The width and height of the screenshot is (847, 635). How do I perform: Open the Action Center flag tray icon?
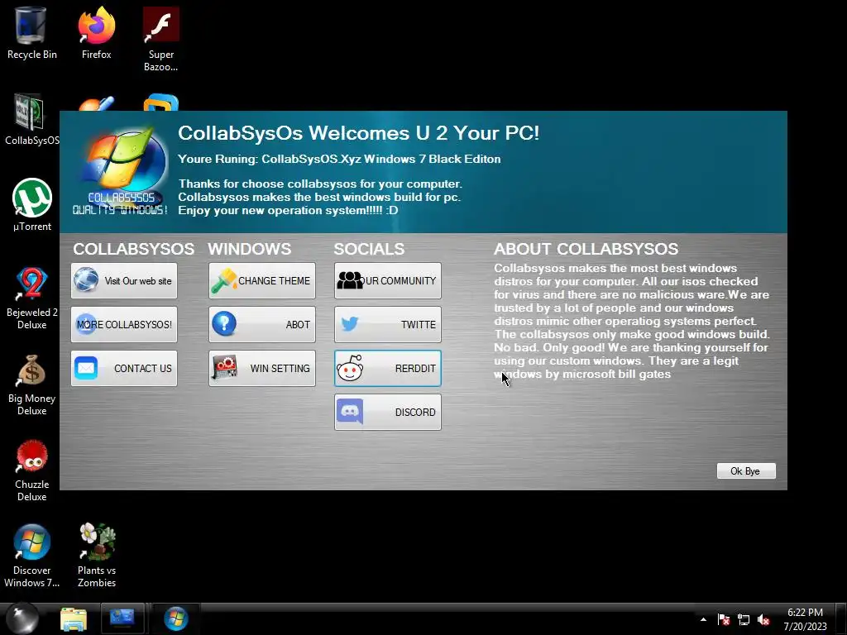(x=723, y=619)
